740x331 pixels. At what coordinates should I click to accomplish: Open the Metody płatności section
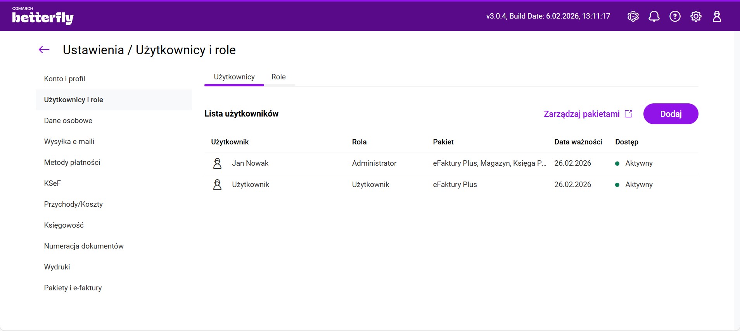click(x=72, y=163)
